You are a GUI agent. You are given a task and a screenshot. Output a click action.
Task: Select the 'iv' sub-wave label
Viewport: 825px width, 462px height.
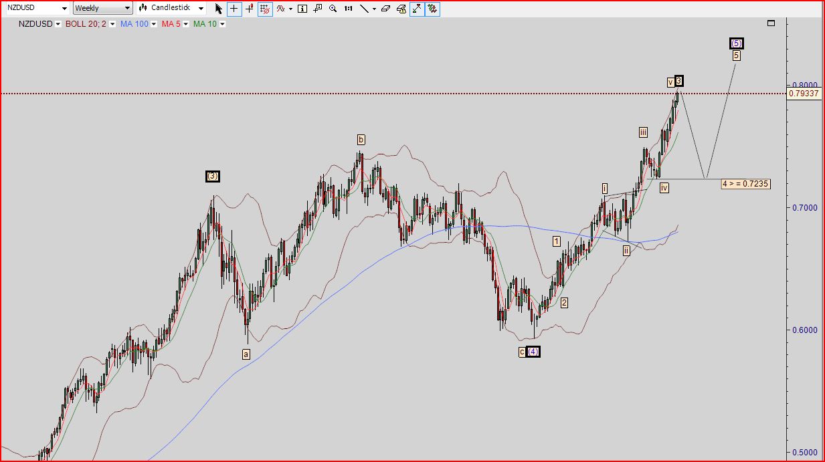coord(664,189)
